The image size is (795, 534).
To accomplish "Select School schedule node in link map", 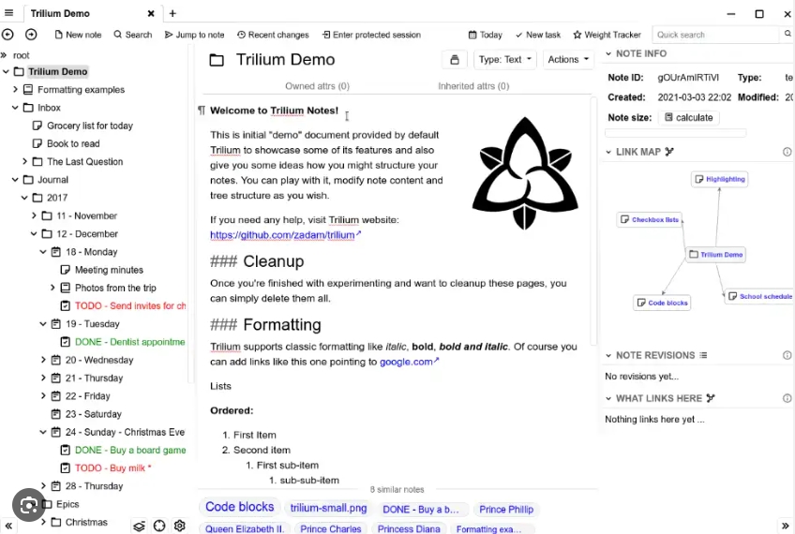I will click(x=760, y=296).
